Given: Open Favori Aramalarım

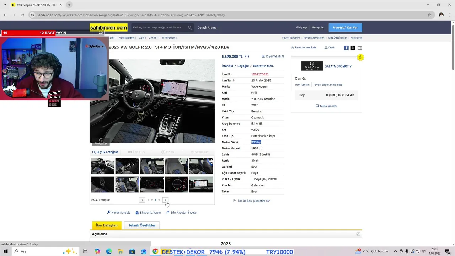Looking at the screenshot, I should [x=314, y=38].
